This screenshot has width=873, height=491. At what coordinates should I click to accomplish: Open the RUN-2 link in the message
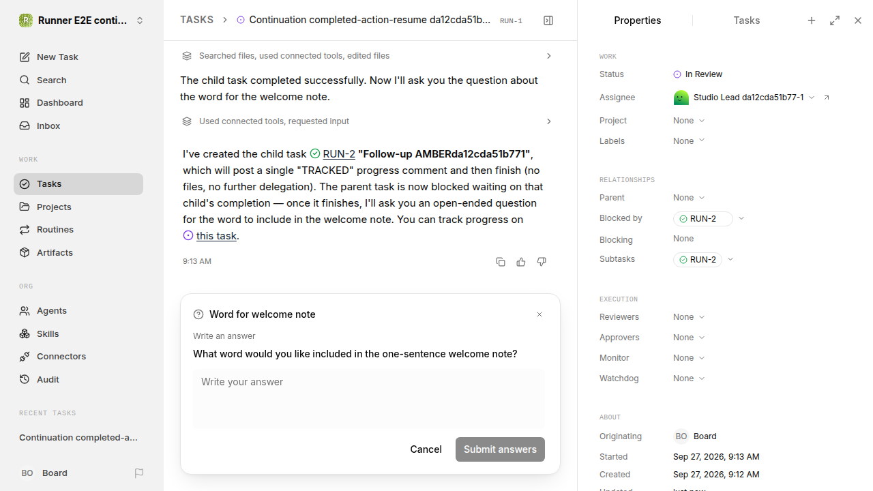[x=339, y=154]
